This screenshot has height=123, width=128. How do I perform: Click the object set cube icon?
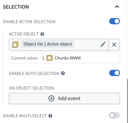15,44
